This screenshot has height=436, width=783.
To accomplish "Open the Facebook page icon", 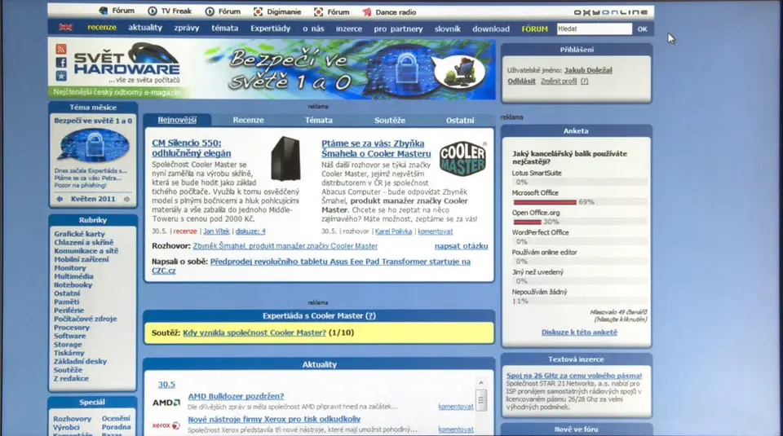I will point(61,63).
